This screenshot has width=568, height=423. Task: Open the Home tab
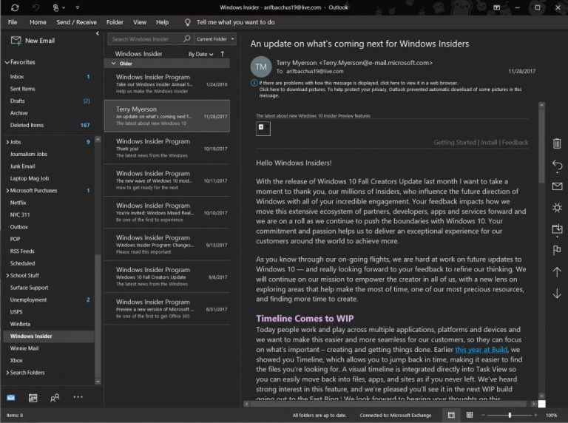(38, 22)
